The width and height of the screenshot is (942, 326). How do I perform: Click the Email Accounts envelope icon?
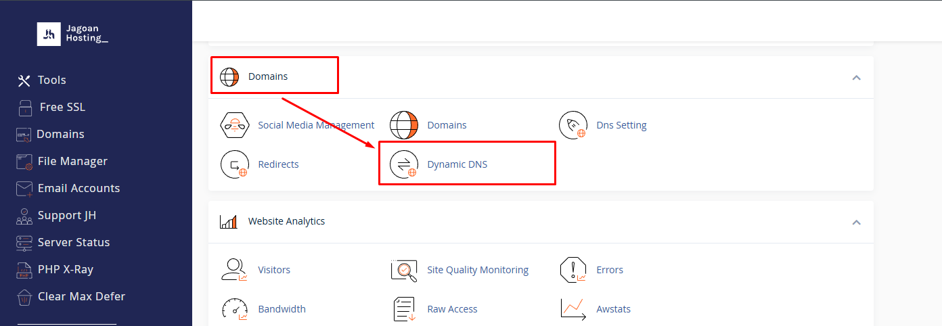click(24, 189)
